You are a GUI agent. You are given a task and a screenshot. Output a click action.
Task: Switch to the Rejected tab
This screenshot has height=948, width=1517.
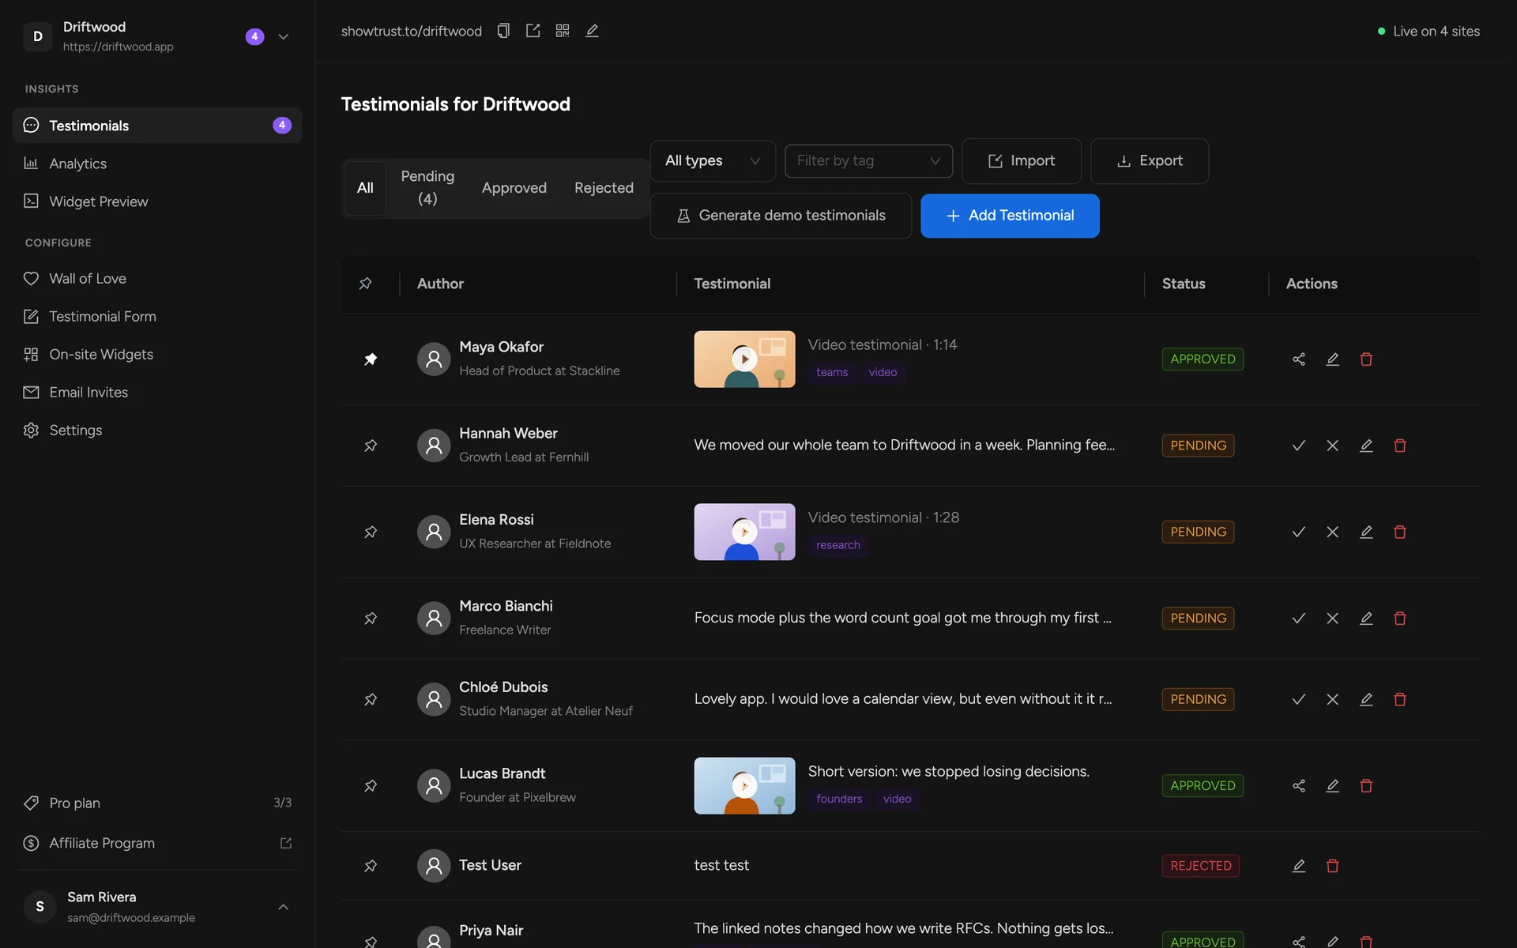[x=604, y=188]
